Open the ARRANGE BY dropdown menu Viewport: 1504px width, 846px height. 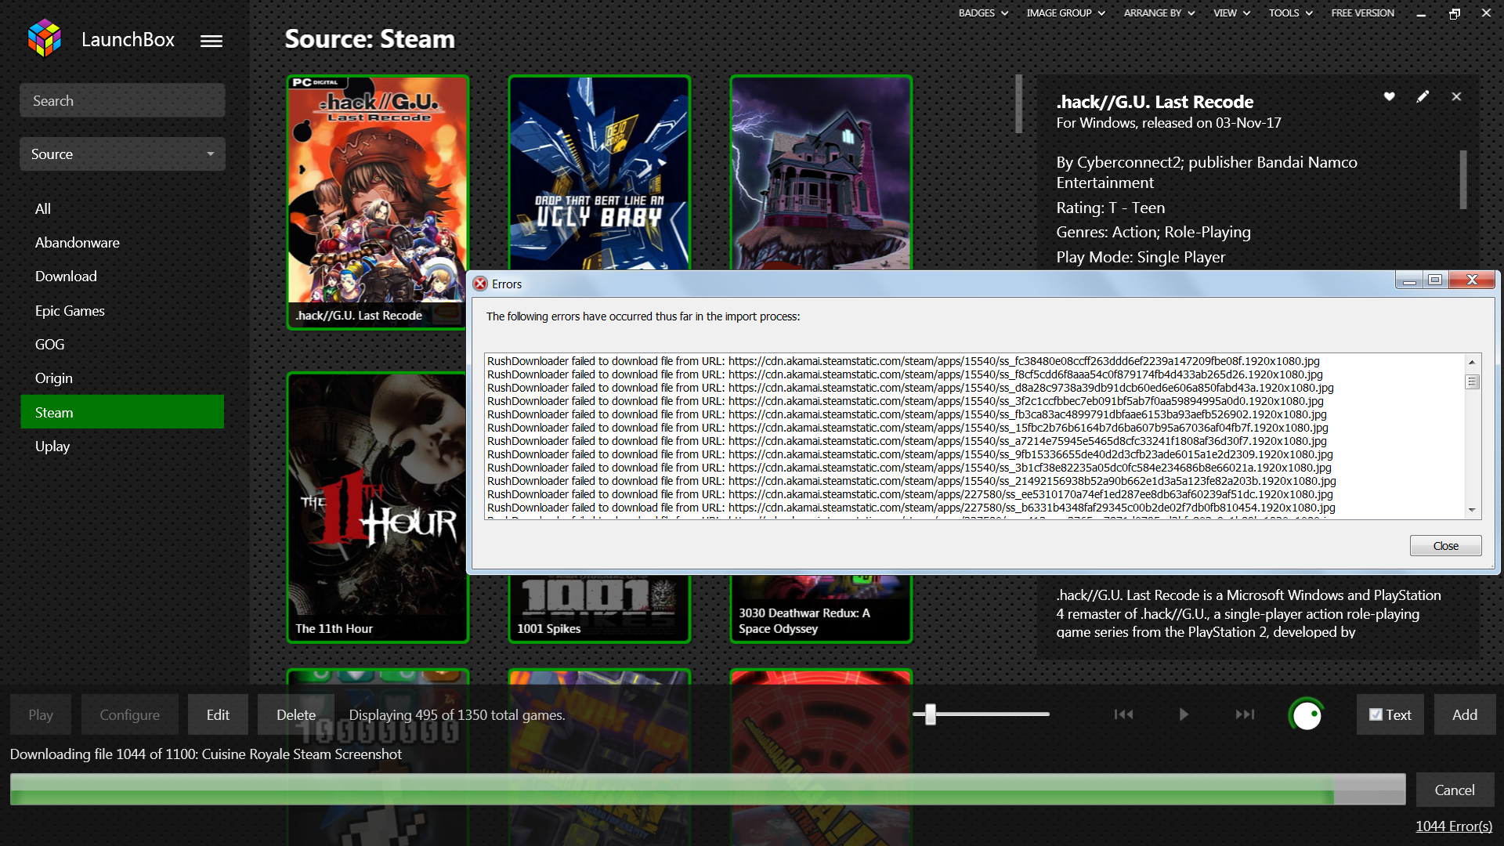(x=1159, y=13)
